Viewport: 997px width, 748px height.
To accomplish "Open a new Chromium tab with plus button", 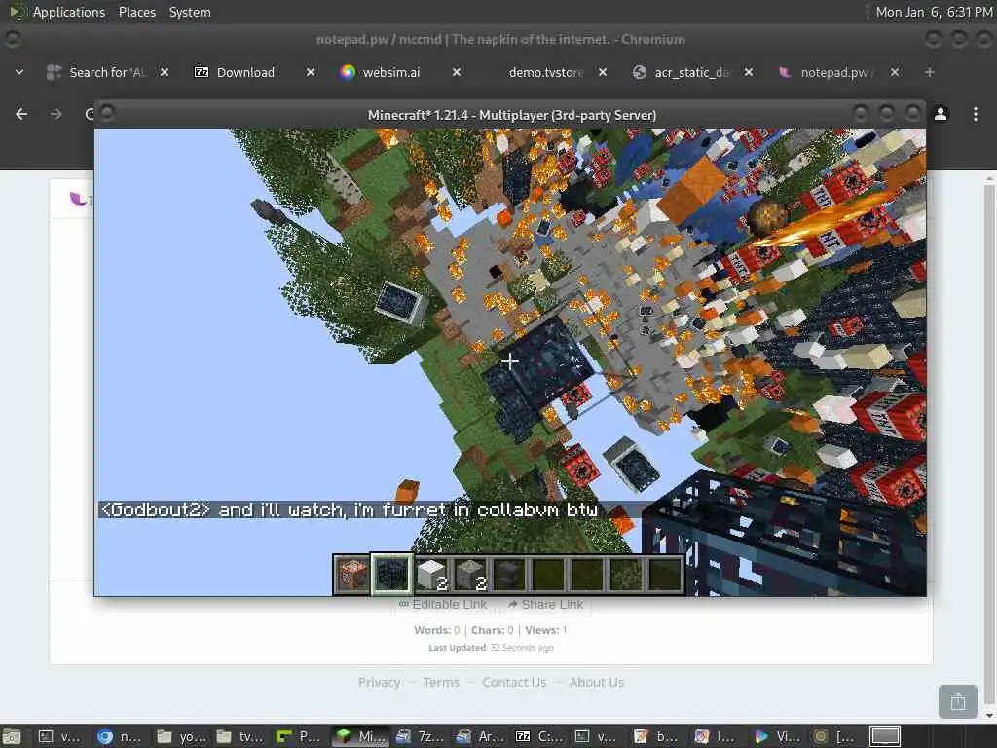I will (x=929, y=72).
